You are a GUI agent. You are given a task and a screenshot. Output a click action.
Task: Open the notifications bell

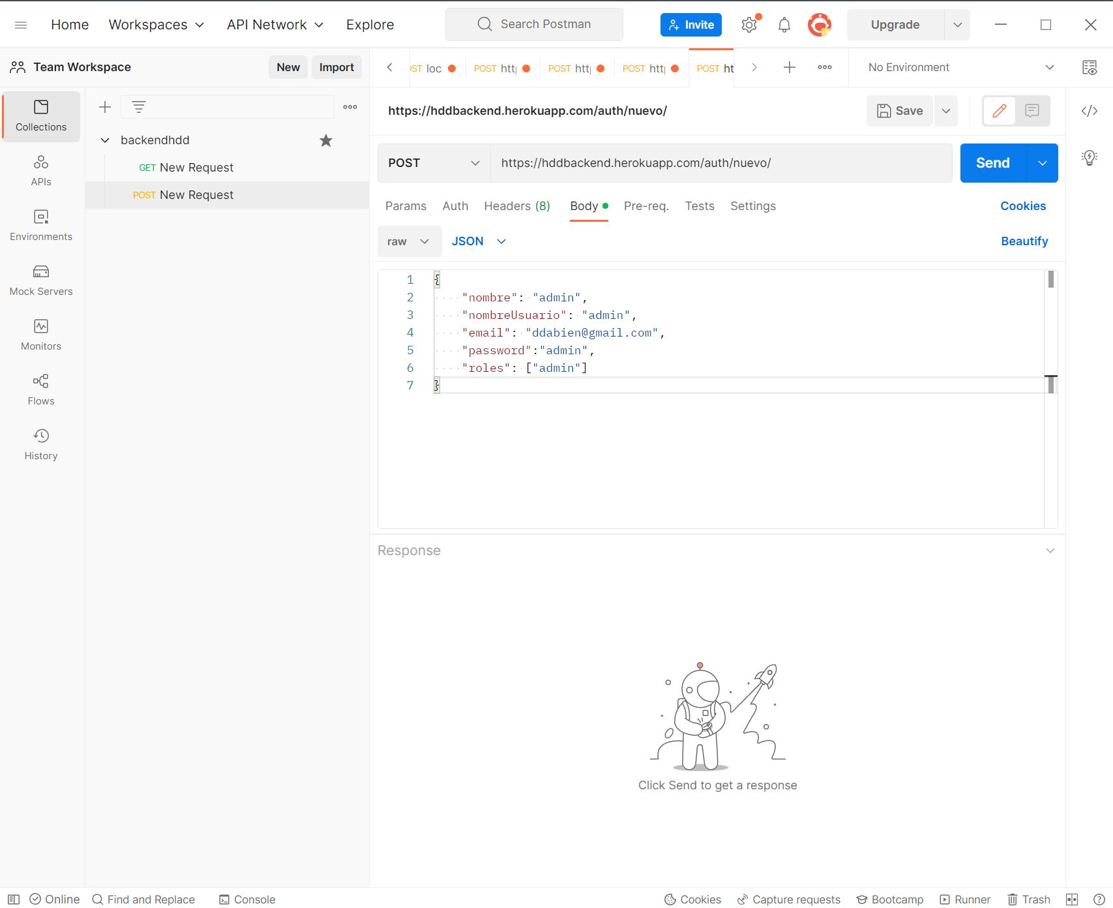coord(784,25)
